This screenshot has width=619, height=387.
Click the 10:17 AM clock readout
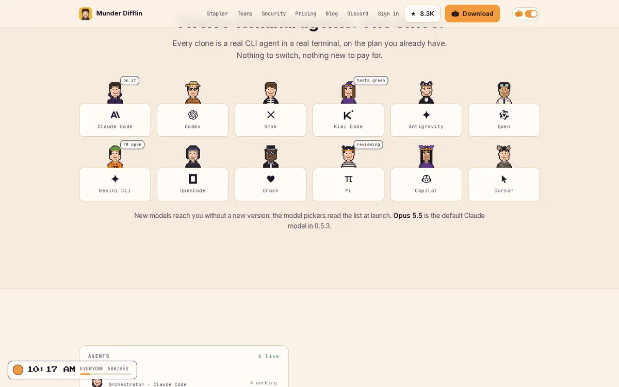52,369
